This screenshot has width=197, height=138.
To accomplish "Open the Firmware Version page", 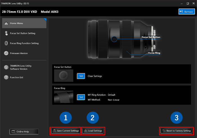I will pos(24,53).
